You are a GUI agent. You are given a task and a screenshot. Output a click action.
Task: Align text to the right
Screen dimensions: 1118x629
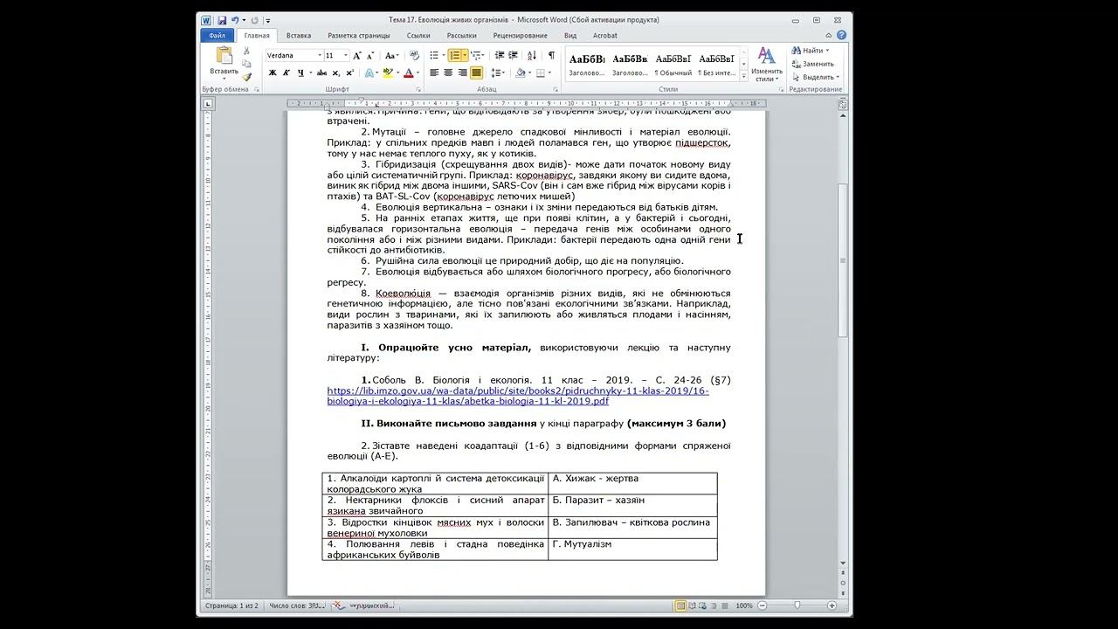point(462,73)
